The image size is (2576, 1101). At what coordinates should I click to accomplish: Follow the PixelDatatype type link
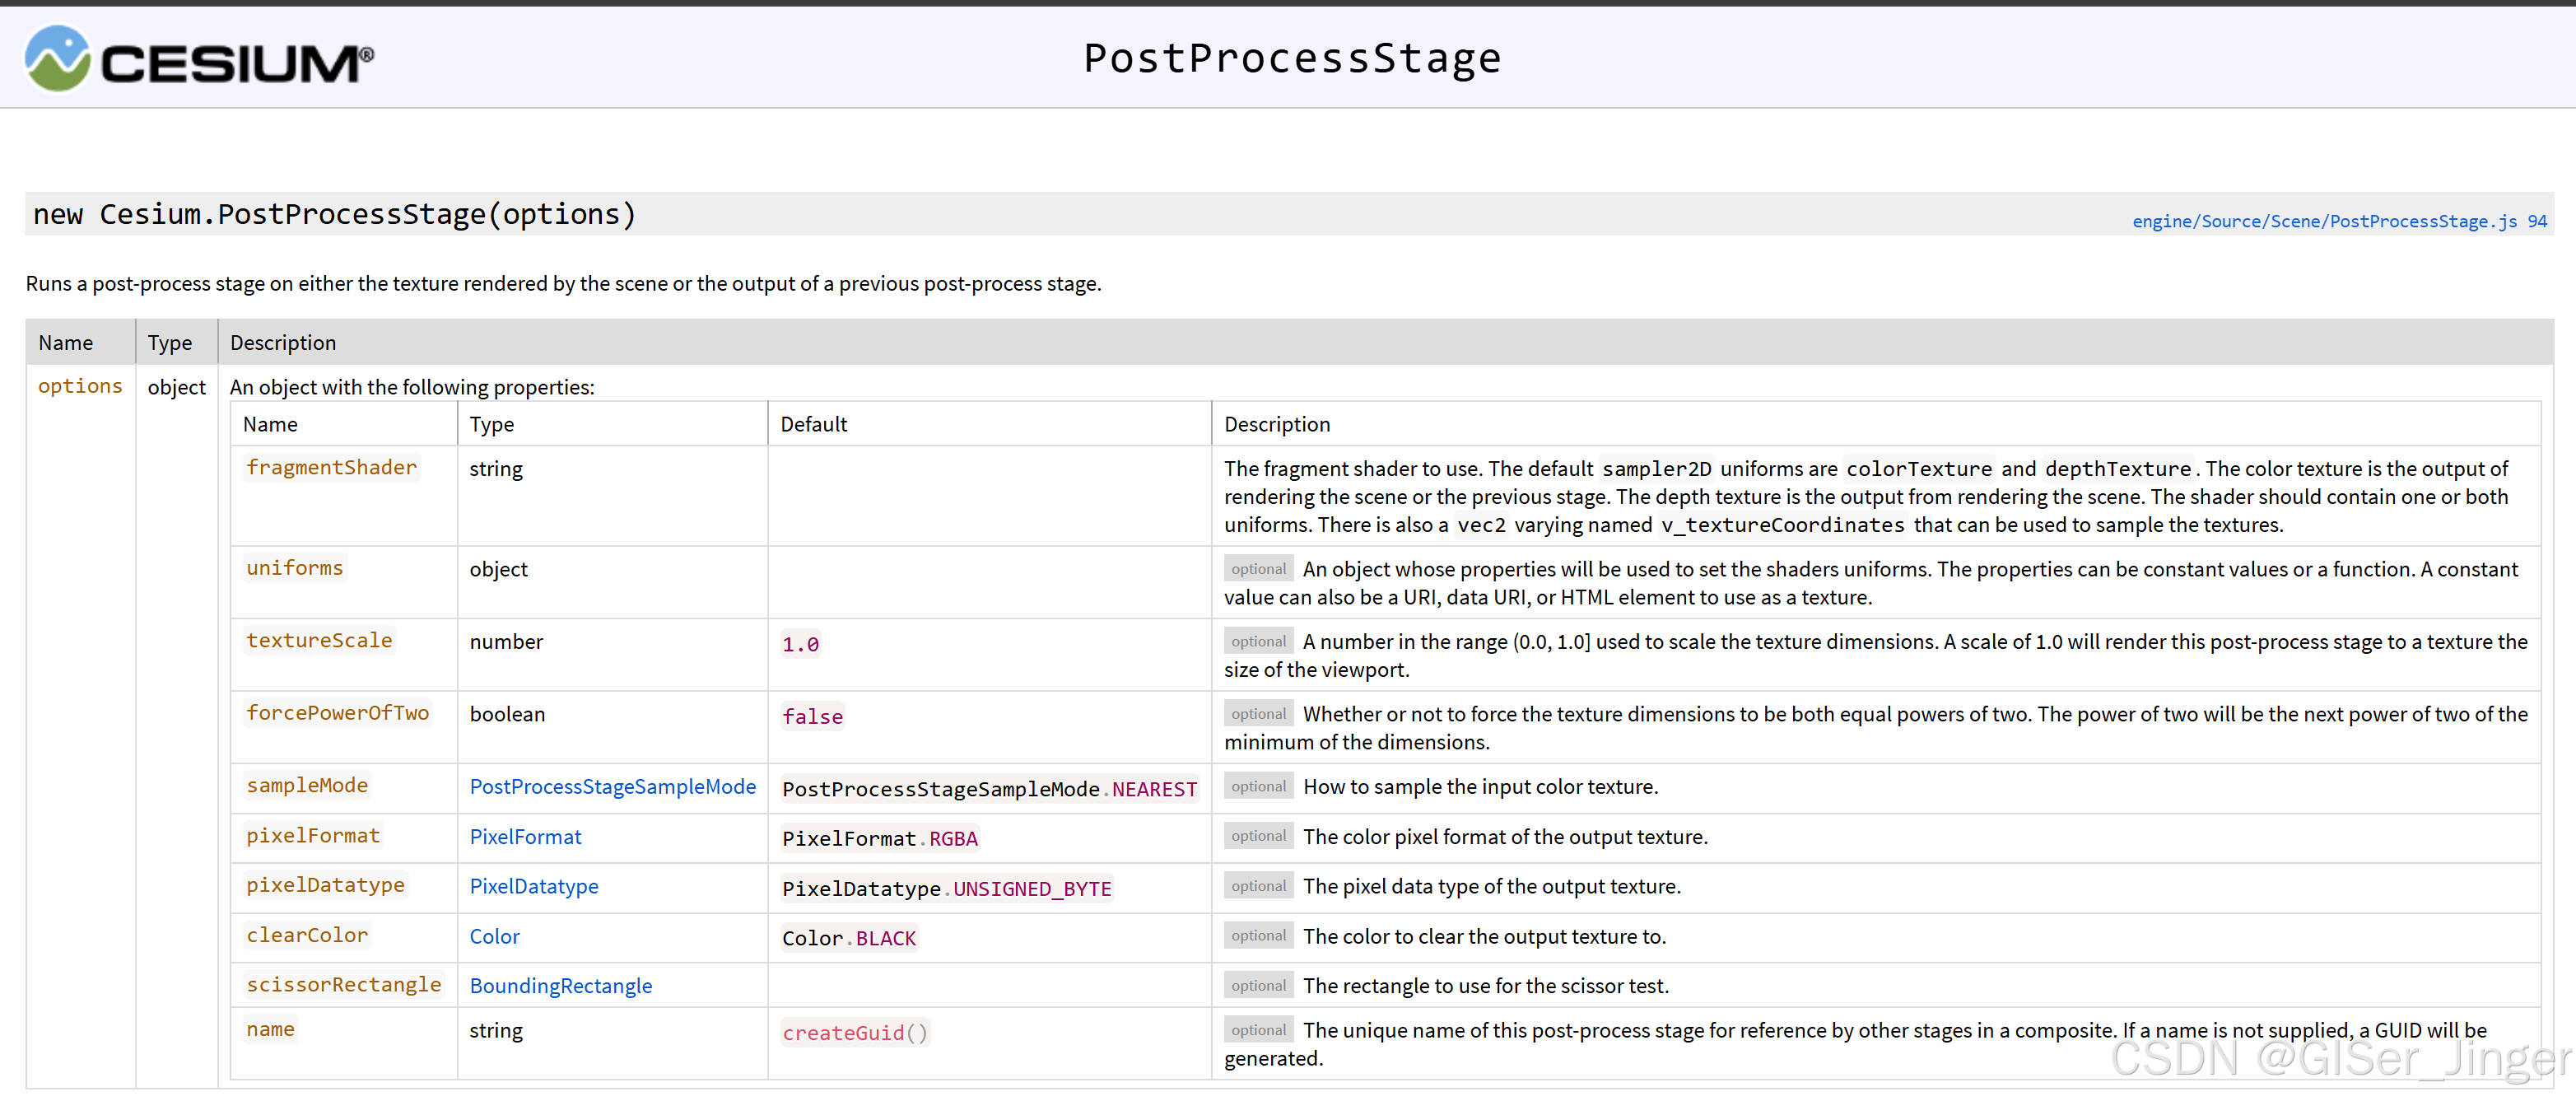coord(534,887)
